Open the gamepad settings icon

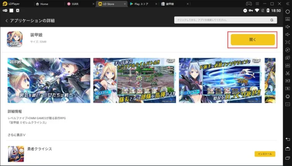tap(249, 4)
